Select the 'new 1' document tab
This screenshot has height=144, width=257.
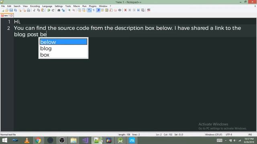coord(7,16)
